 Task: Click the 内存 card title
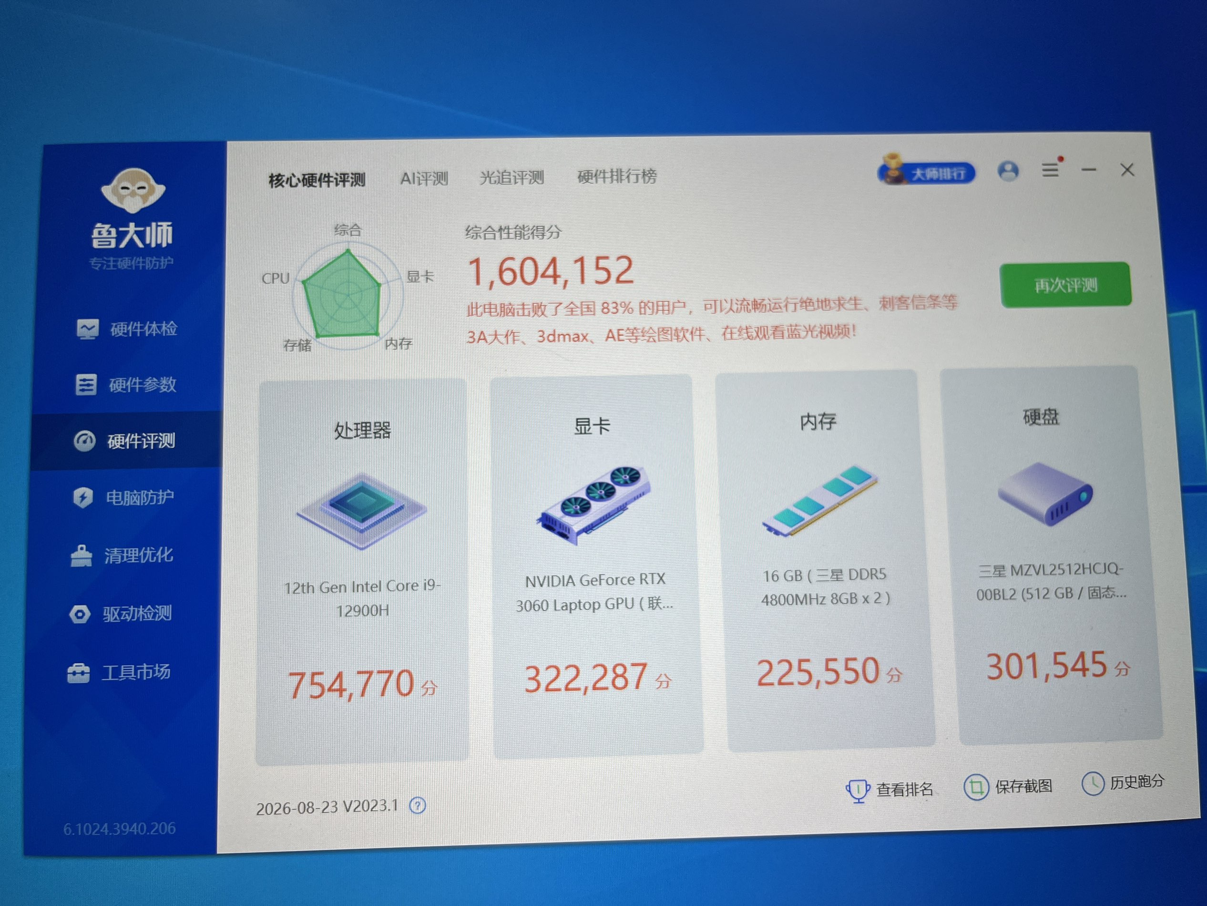click(818, 422)
